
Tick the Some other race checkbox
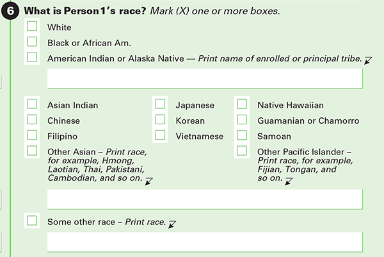pos(32,221)
